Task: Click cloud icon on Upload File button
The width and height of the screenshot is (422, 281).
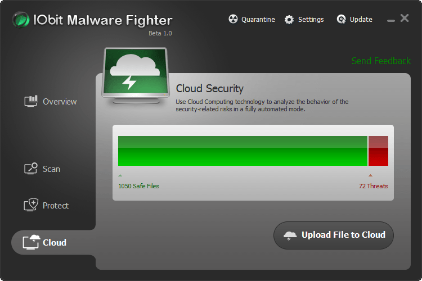Action: pos(290,235)
